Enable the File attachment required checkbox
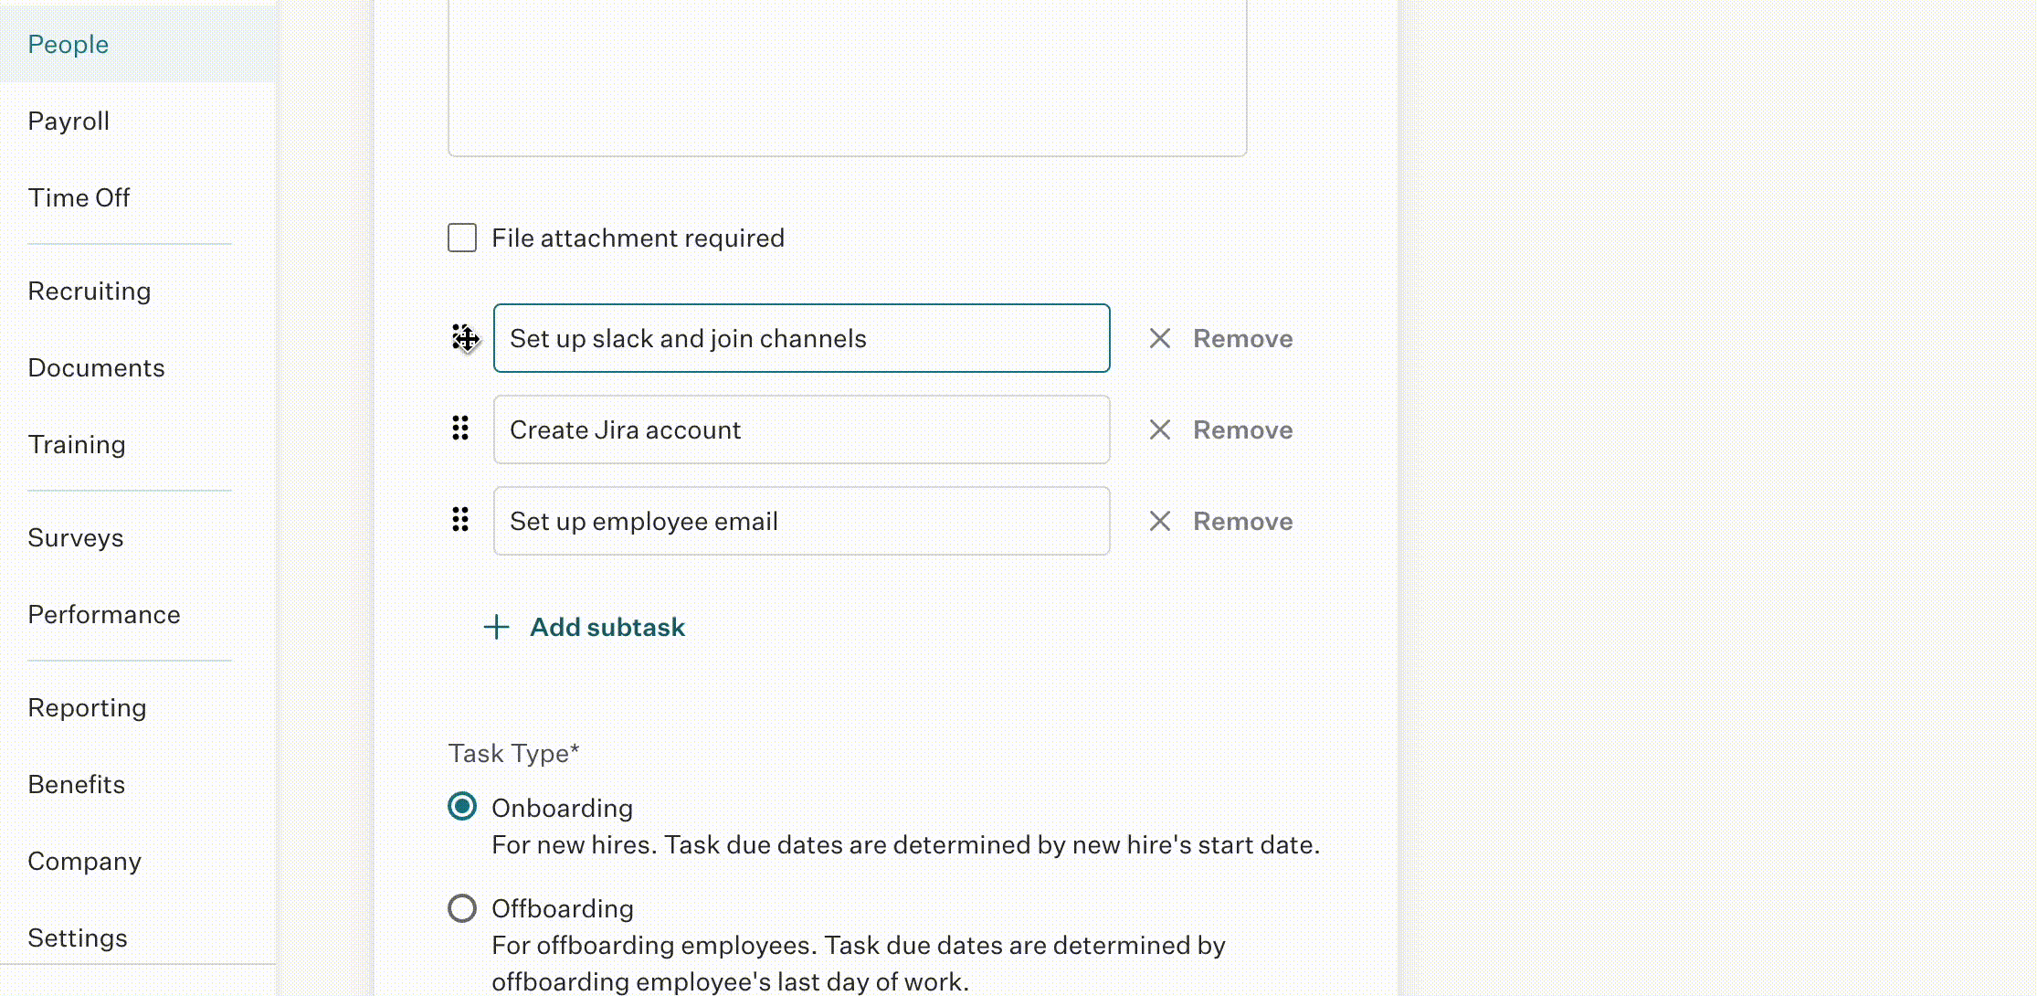 [x=461, y=238]
